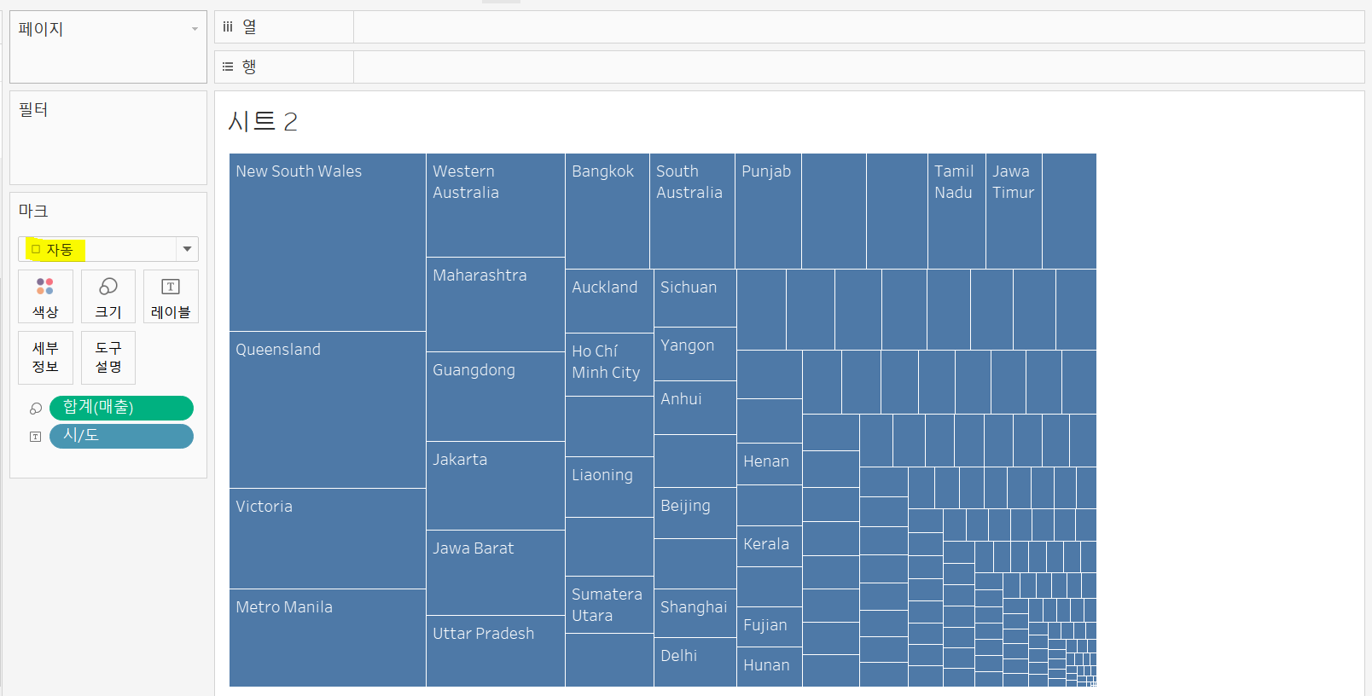
Task: Click the 필터 shelf area
Action: pos(108,138)
